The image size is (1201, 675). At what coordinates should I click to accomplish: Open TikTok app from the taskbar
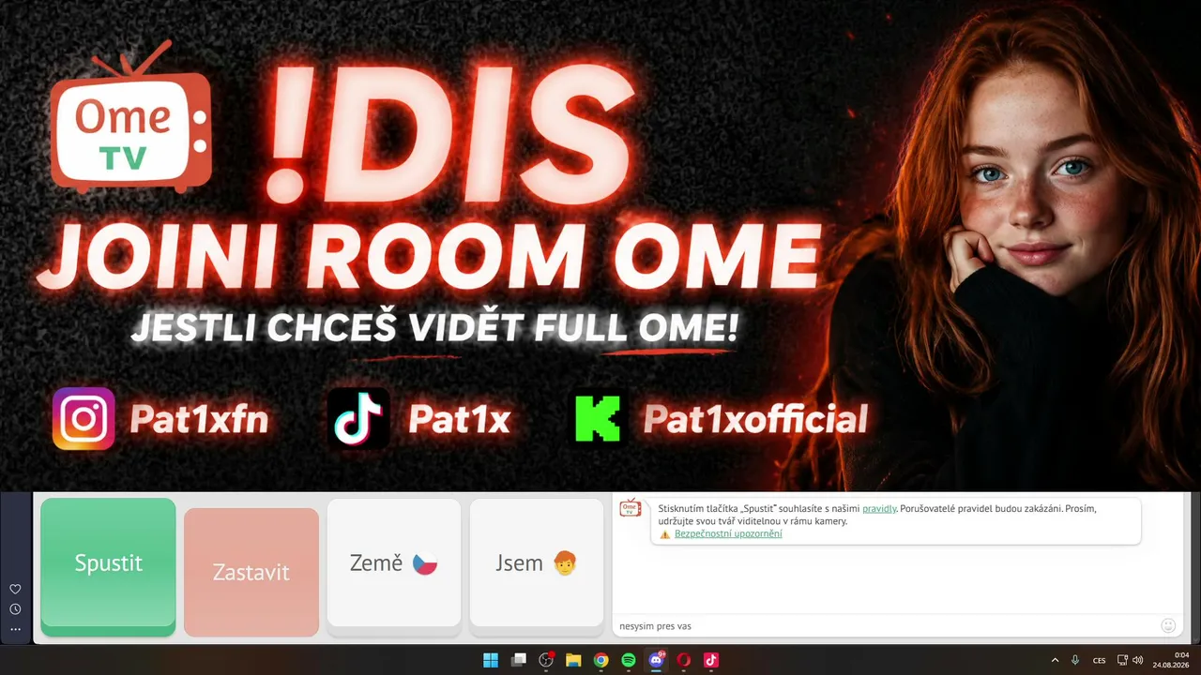(711, 660)
